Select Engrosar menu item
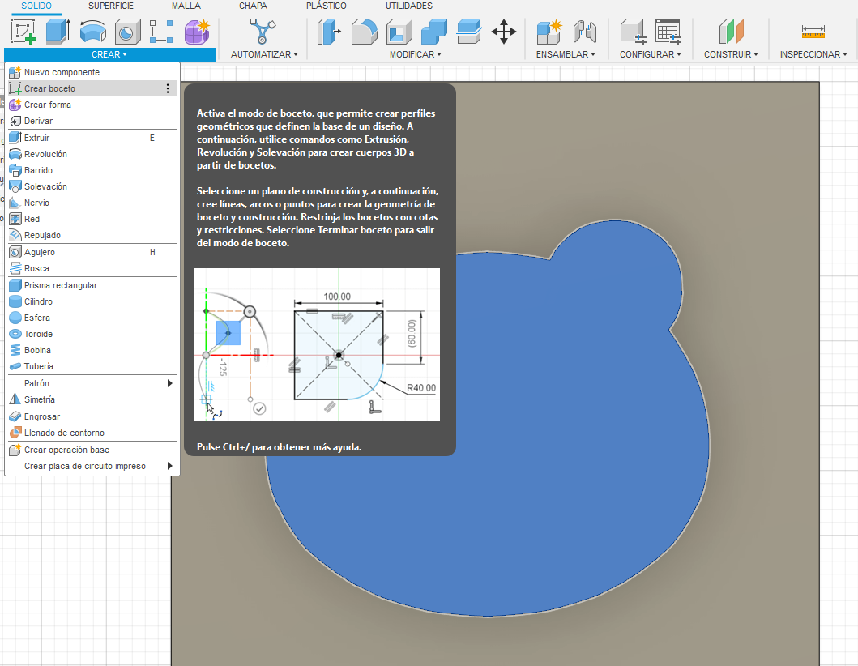Image resolution: width=858 pixels, height=666 pixels. (x=92, y=416)
